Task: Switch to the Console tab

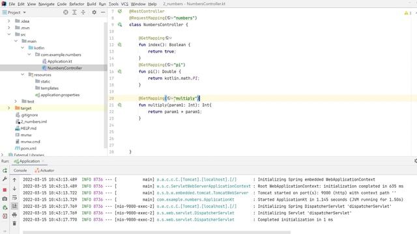Action: (20, 170)
